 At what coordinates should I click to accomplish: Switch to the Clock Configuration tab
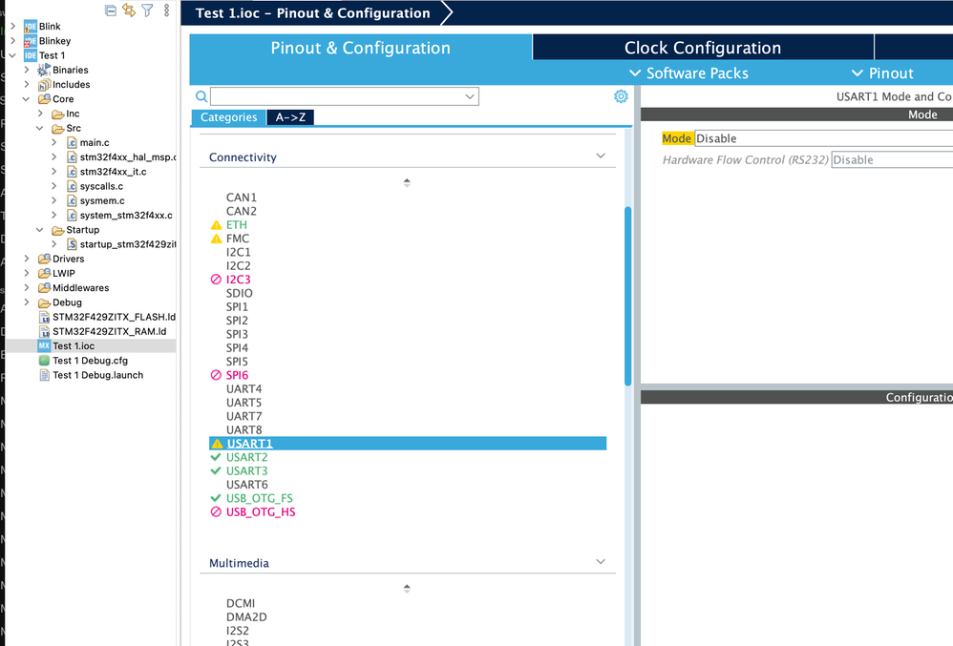tap(703, 48)
